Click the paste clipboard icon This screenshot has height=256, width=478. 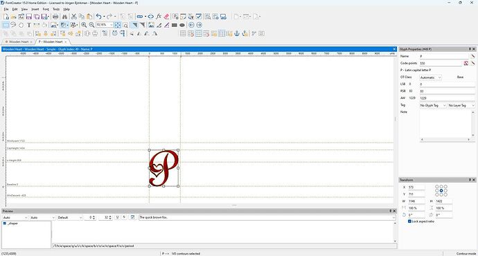coord(89,17)
